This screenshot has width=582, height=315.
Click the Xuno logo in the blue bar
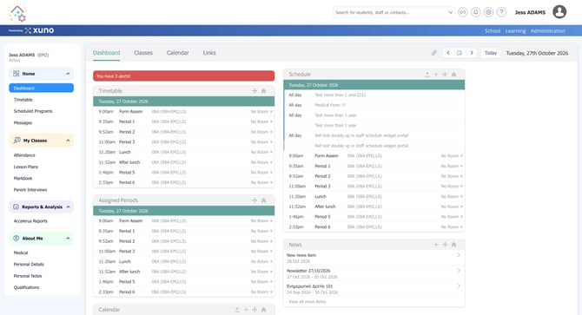pos(39,30)
